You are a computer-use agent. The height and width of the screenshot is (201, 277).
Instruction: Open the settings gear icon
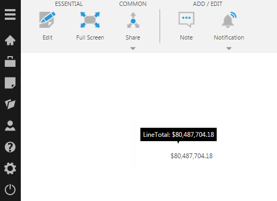point(10,168)
